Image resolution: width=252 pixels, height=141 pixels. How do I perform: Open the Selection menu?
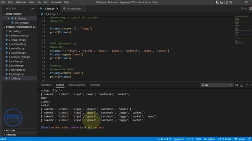click(20, 2)
